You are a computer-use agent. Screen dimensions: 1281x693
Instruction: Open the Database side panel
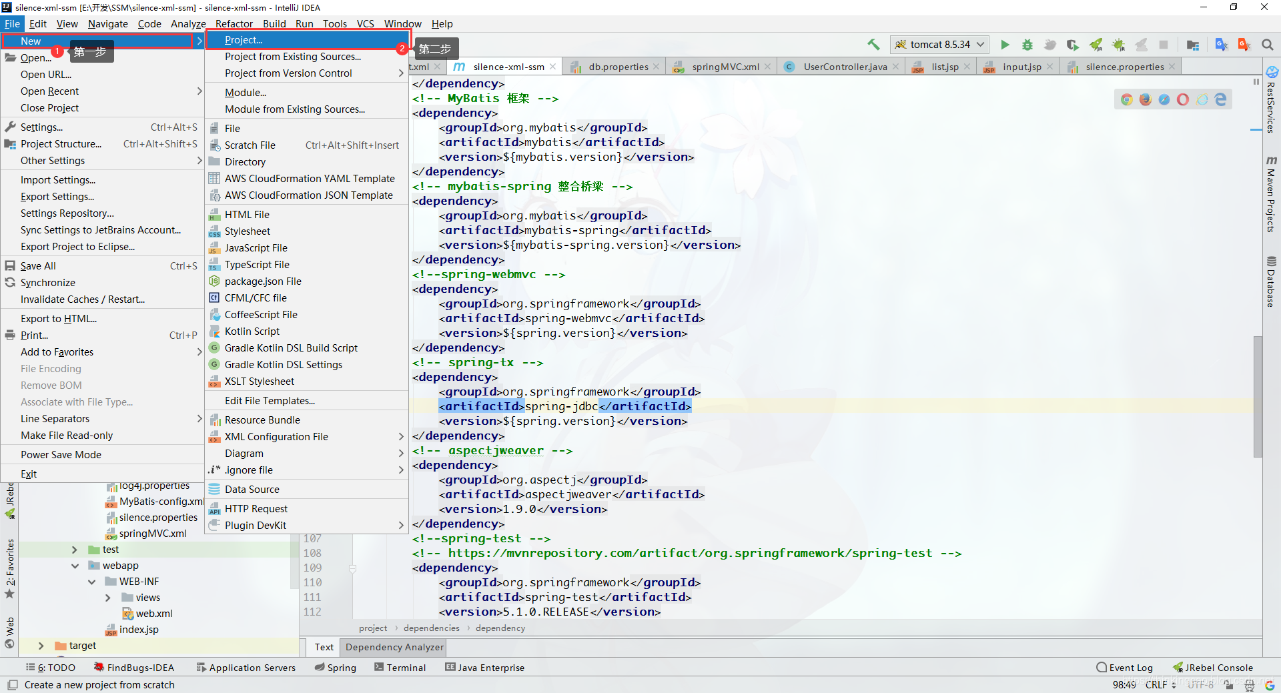pyautogui.click(x=1272, y=281)
